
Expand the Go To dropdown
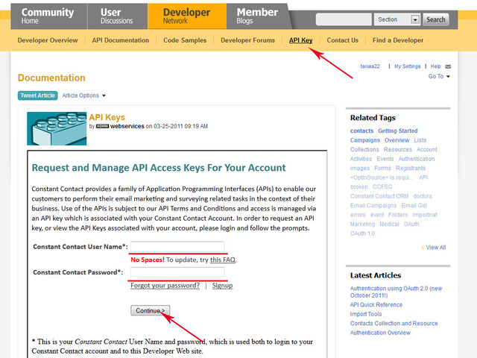tap(439, 76)
